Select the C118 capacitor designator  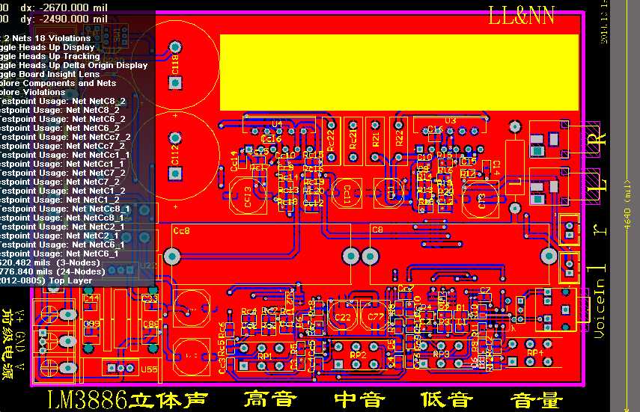[x=174, y=64]
